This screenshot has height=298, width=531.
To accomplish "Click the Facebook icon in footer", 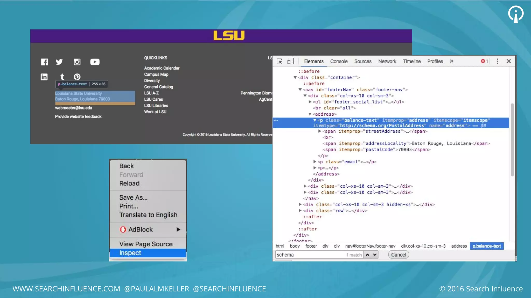I will tap(44, 62).
